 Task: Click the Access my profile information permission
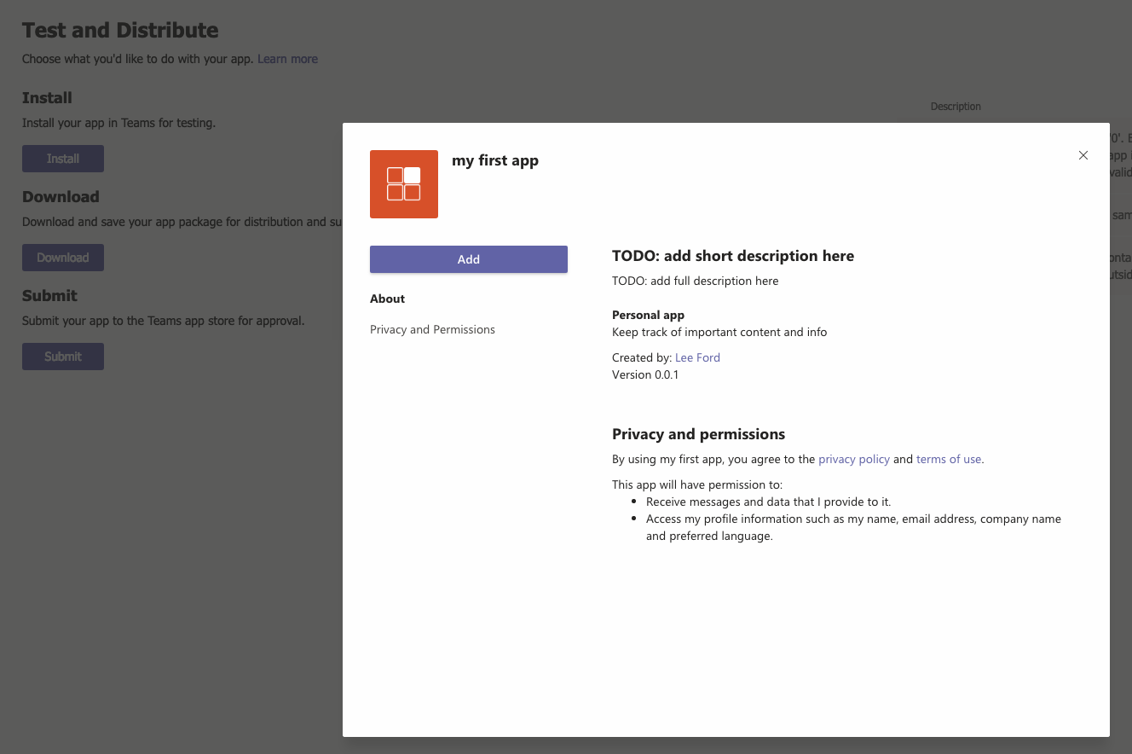[853, 527]
